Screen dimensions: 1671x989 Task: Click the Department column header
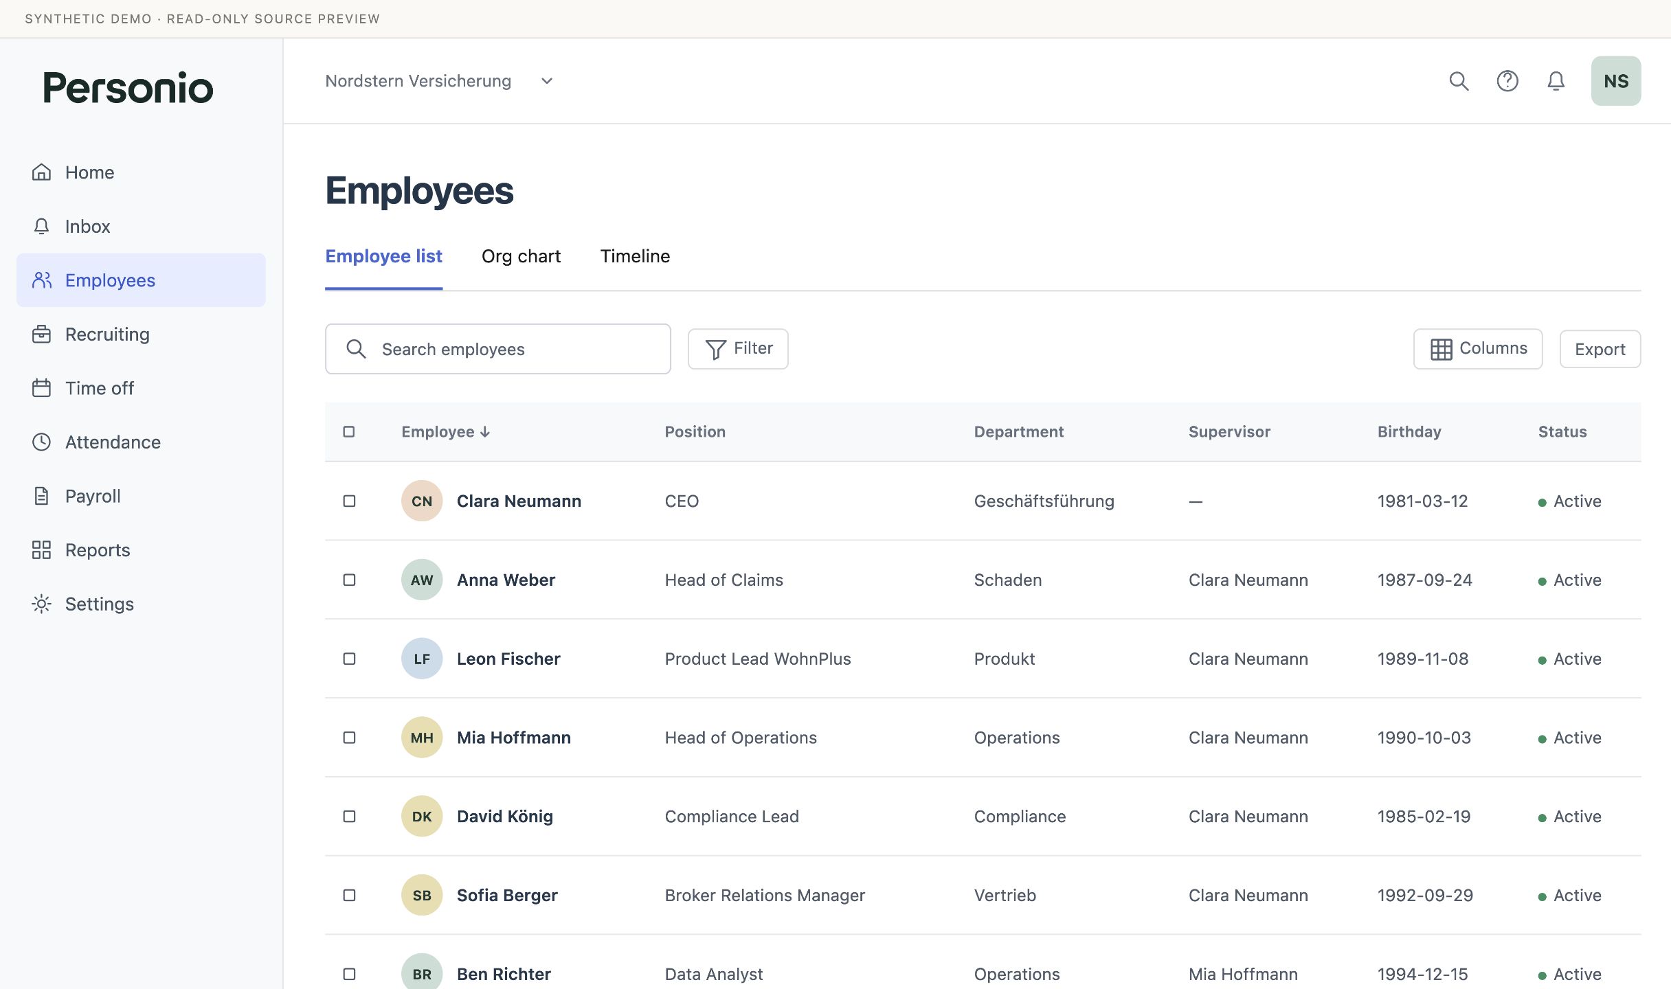point(1018,431)
